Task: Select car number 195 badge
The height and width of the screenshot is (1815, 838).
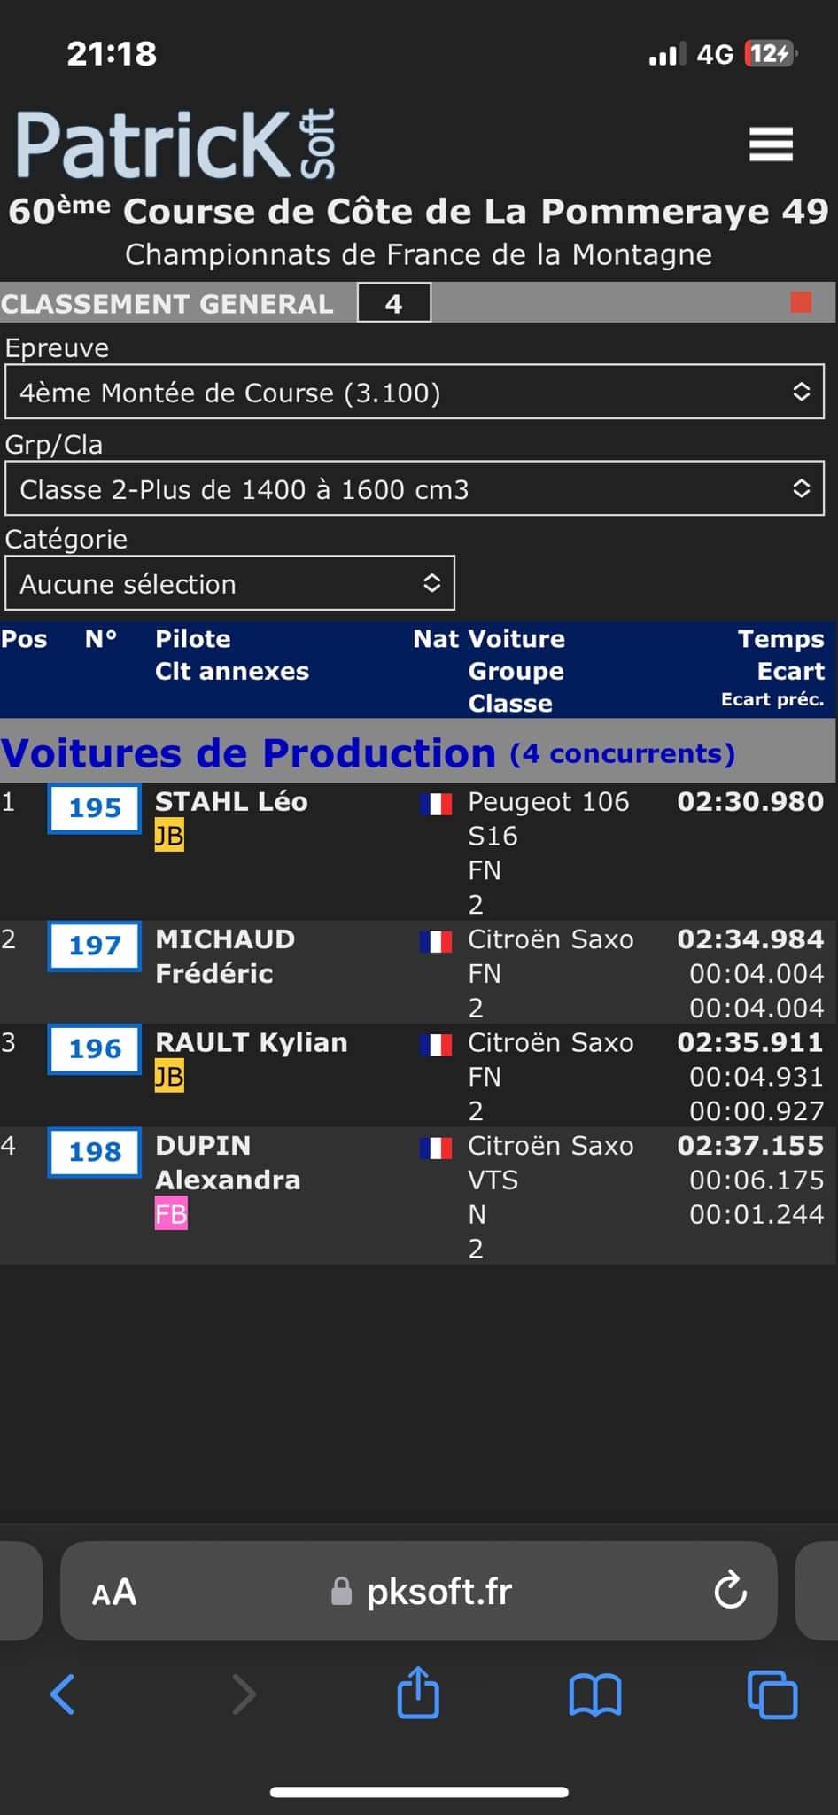Action: [x=95, y=808]
